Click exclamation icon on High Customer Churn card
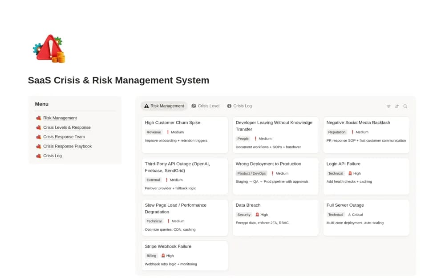This screenshot has width=445, height=278. tap(168, 132)
